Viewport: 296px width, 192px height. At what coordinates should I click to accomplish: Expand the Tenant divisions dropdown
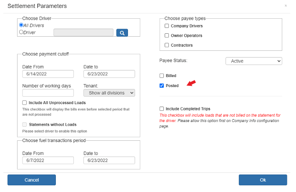coord(109,93)
